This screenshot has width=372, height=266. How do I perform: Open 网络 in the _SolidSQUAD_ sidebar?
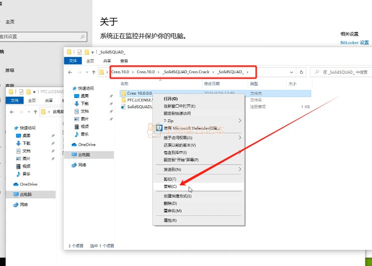tap(79, 165)
